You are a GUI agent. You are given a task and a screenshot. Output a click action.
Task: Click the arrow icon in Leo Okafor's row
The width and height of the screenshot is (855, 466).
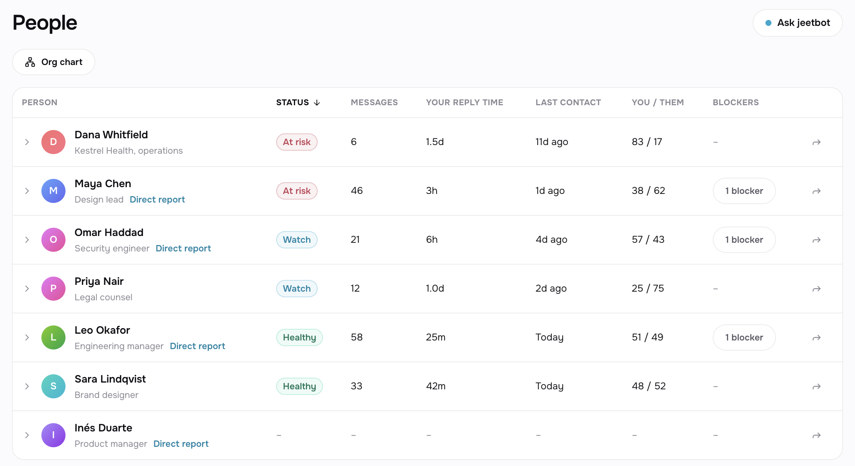click(x=816, y=337)
